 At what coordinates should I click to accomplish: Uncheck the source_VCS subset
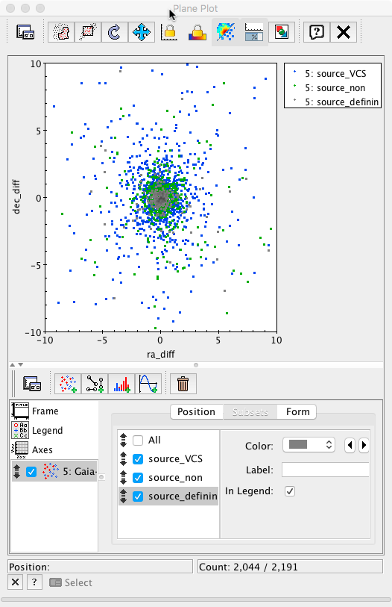click(138, 458)
